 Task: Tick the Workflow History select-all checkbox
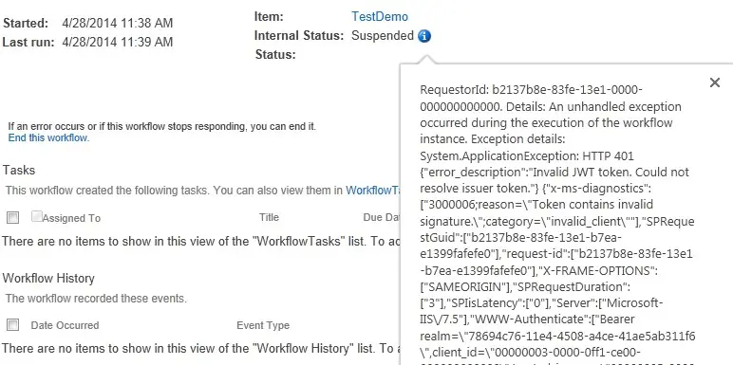click(13, 325)
